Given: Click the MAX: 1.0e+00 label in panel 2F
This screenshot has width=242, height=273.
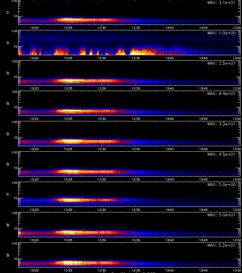Looking at the screenshot, I should pos(221,33).
